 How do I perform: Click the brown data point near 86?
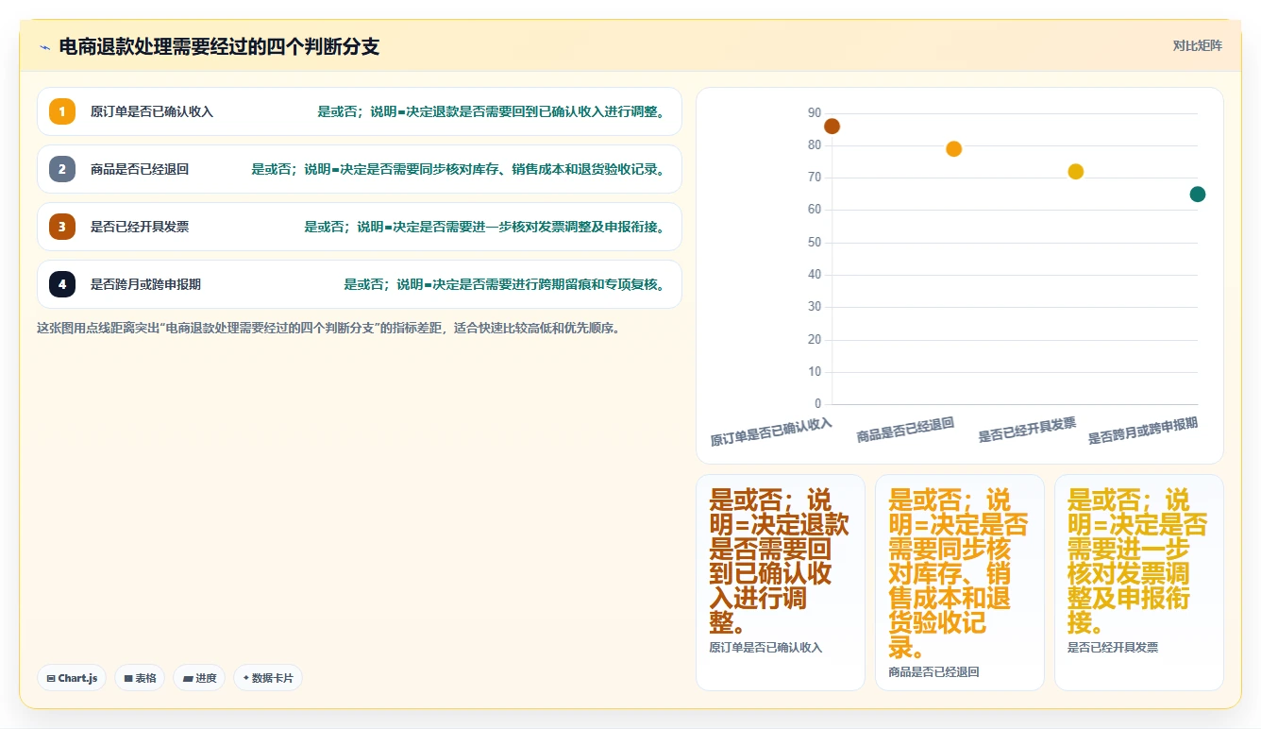832,127
